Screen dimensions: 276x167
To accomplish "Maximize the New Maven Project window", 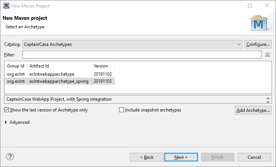I will point(250,6).
